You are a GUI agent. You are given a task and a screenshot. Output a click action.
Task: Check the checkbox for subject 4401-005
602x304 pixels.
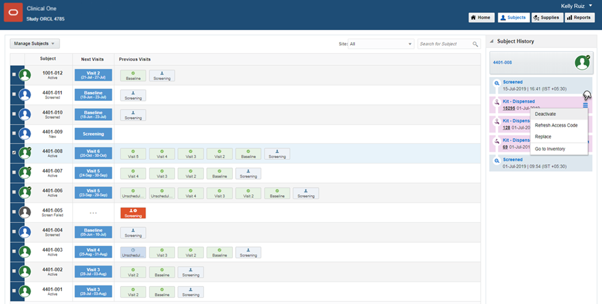[x=14, y=212]
